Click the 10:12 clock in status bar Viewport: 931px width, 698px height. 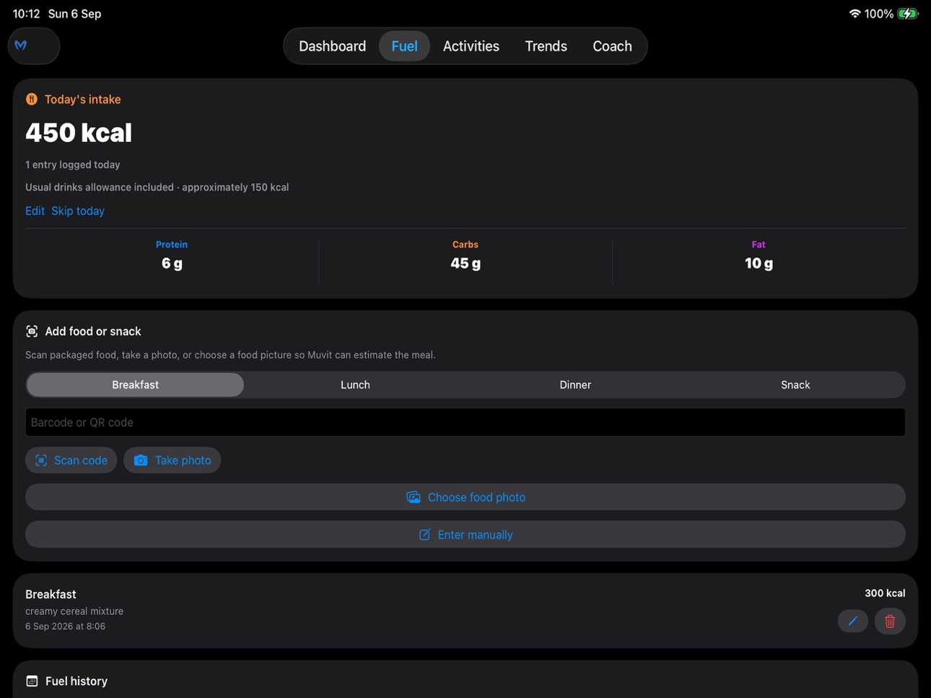point(27,14)
